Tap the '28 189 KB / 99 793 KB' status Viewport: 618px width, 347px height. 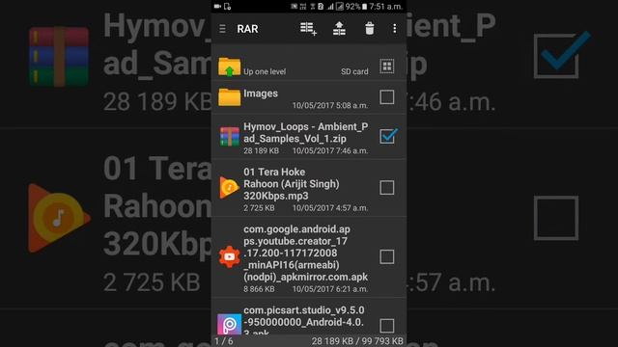[357, 341]
